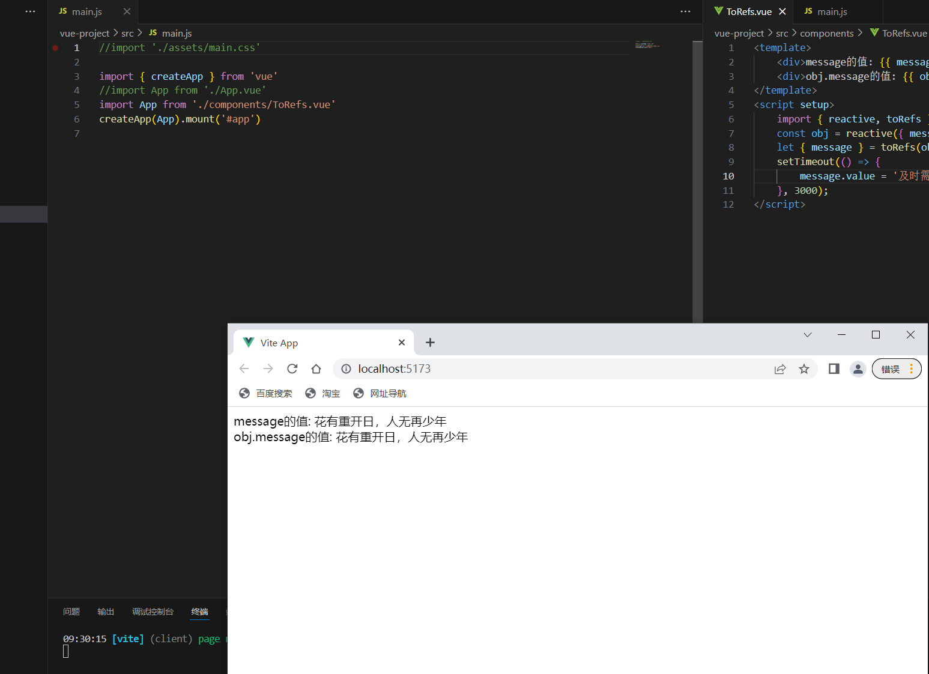Click vue-project in left breadcrumb
The image size is (929, 674).
pyautogui.click(x=85, y=33)
